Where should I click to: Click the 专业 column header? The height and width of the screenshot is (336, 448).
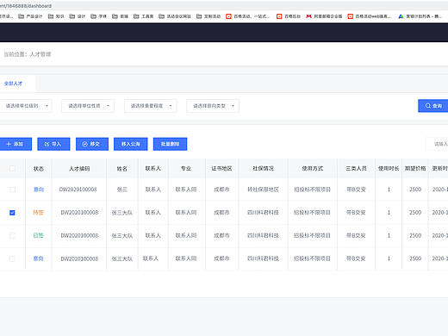click(186, 169)
